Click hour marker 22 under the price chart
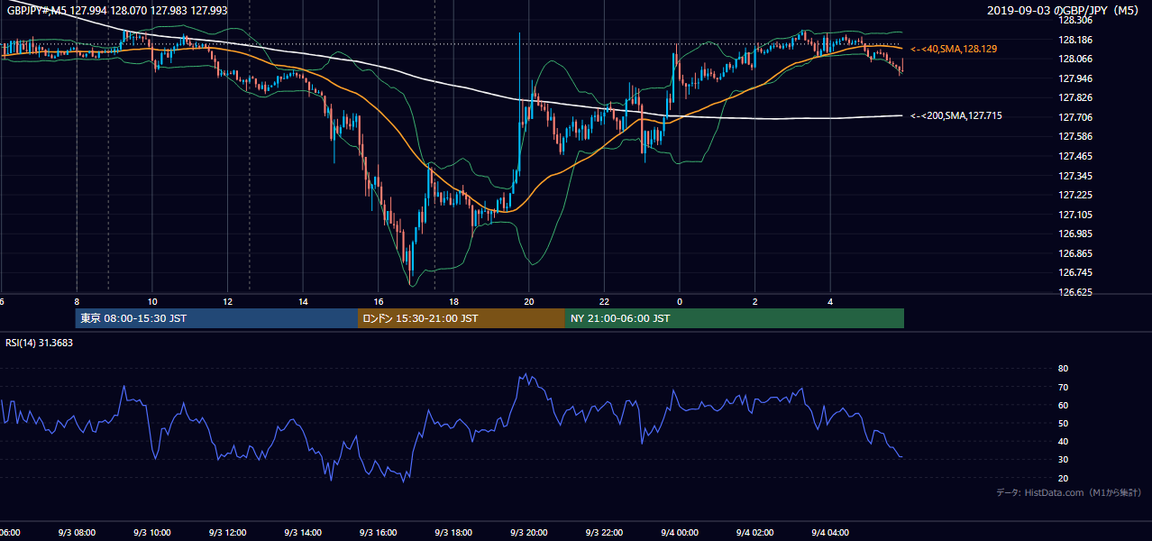The image size is (1152, 541). click(604, 301)
